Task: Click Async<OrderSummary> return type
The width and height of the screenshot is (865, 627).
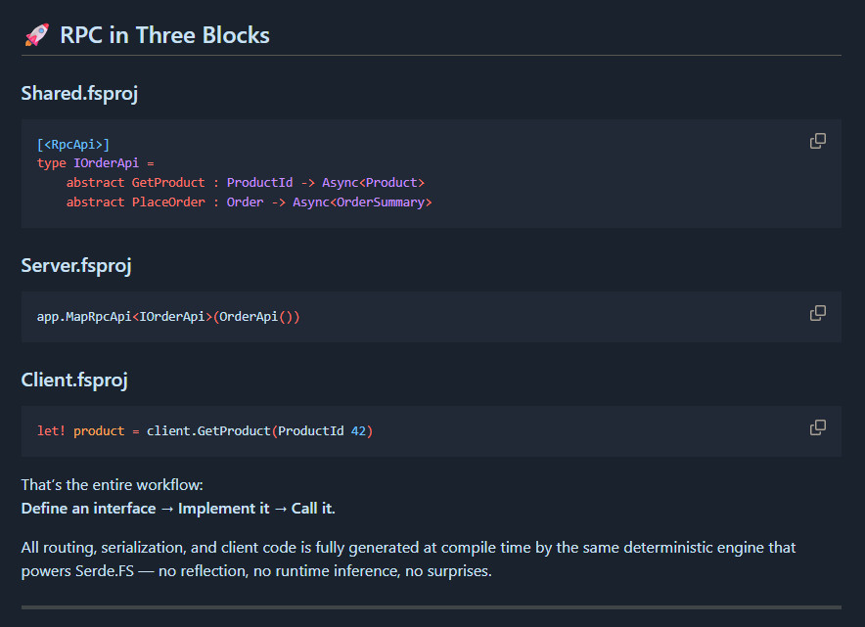Action: point(362,202)
